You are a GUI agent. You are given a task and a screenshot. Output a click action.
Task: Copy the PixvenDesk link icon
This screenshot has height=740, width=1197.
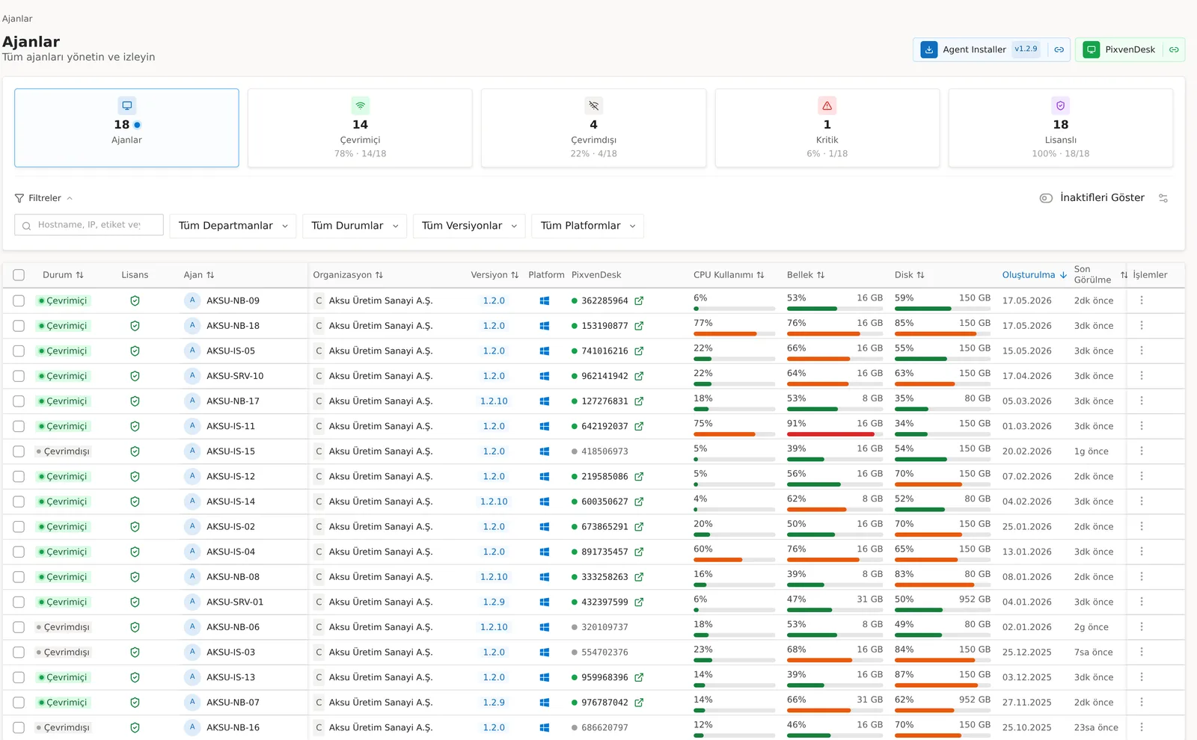pos(1174,49)
